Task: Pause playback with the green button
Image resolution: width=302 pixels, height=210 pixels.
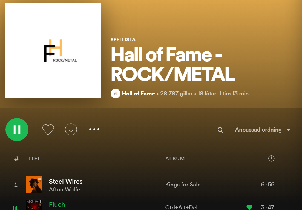Action: point(17,129)
